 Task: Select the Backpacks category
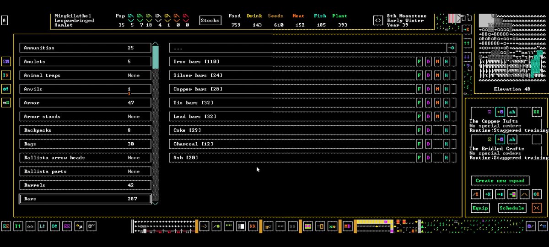[x=86, y=130]
